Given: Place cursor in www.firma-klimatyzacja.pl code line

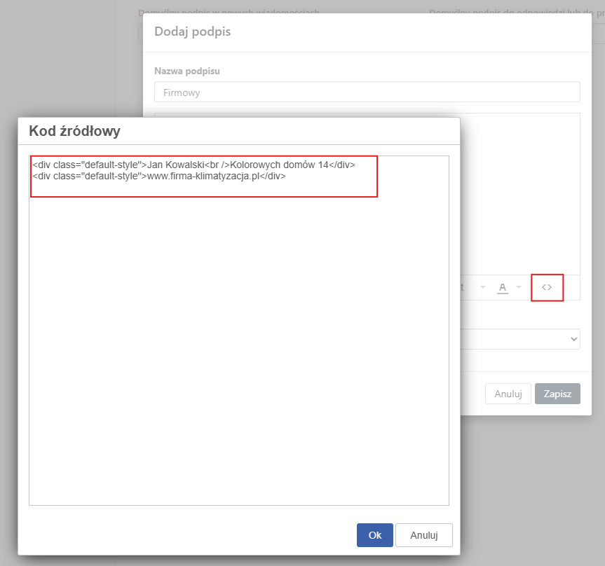Looking at the screenshot, I should 159,177.
